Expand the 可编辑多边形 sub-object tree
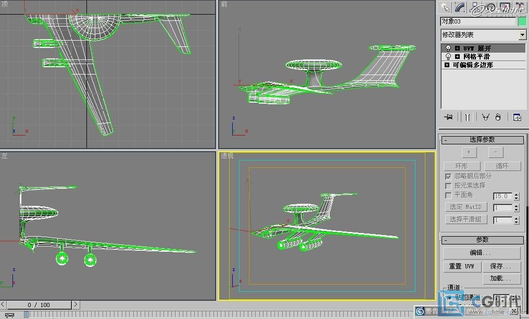This screenshot has height=319, width=529. point(447,65)
